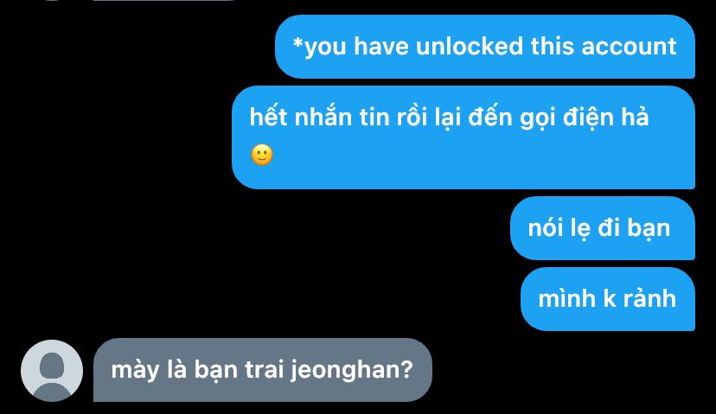The image size is (716, 414).
Task: Select the gray "mày là bạn trai" message
Action: [263, 370]
